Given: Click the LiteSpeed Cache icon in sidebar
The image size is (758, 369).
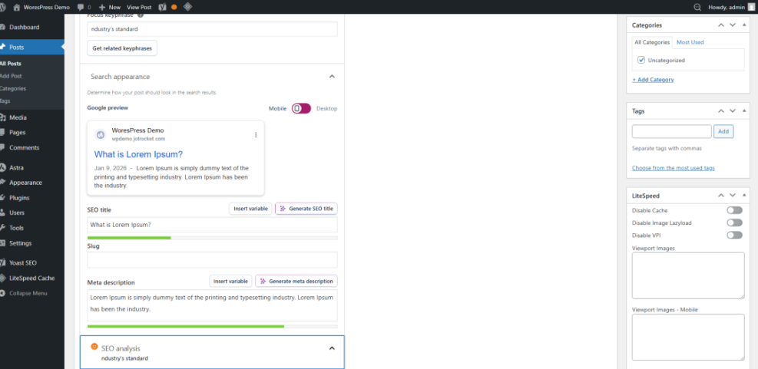Looking at the screenshot, I should tap(3, 278).
